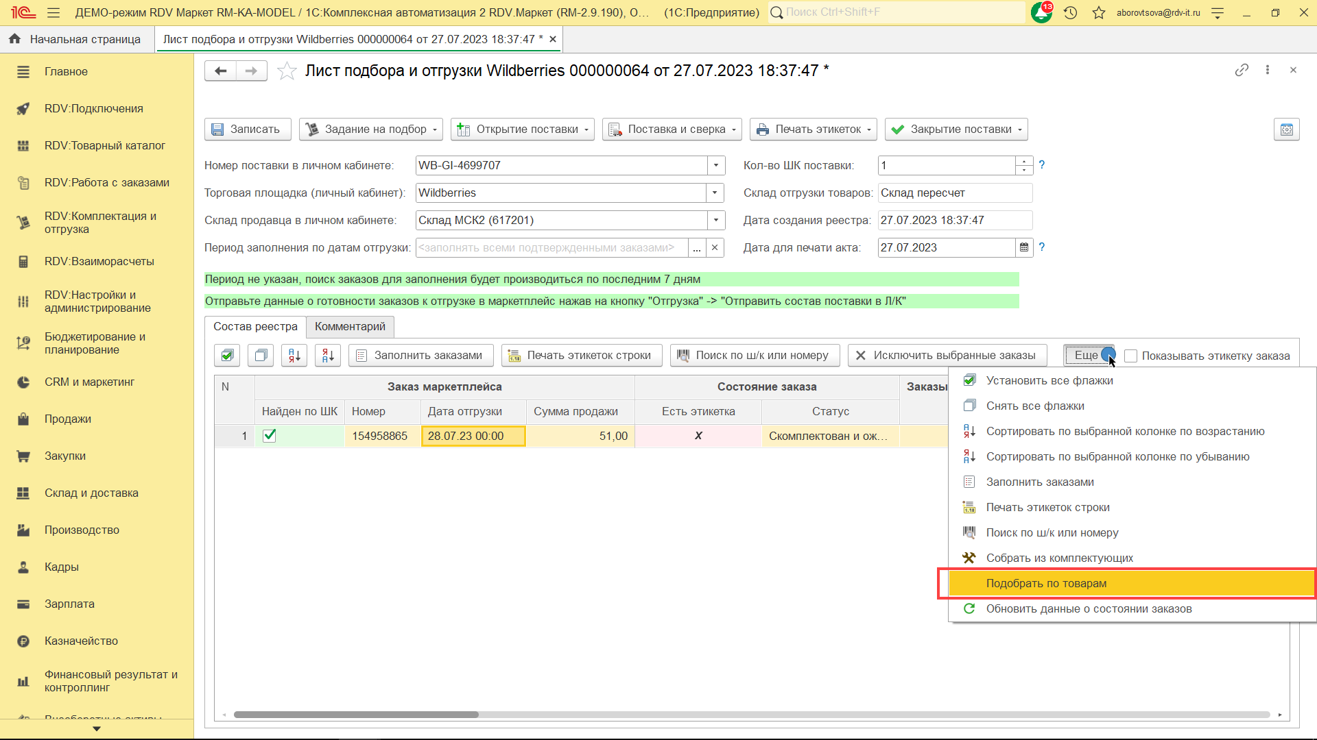Expand 'Номер поставки в личном кабинете' dropdown
Image resolution: width=1317 pixels, height=740 pixels.
[716, 165]
